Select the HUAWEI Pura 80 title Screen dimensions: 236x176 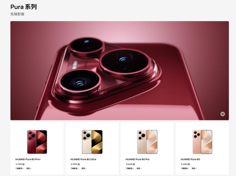click(x=190, y=159)
